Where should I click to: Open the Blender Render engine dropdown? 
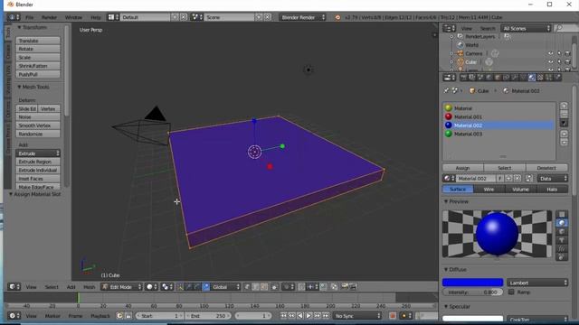pos(302,17)
